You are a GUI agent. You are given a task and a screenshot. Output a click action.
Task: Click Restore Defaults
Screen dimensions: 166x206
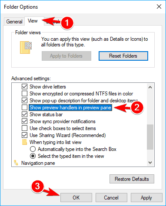coord(132,179)
